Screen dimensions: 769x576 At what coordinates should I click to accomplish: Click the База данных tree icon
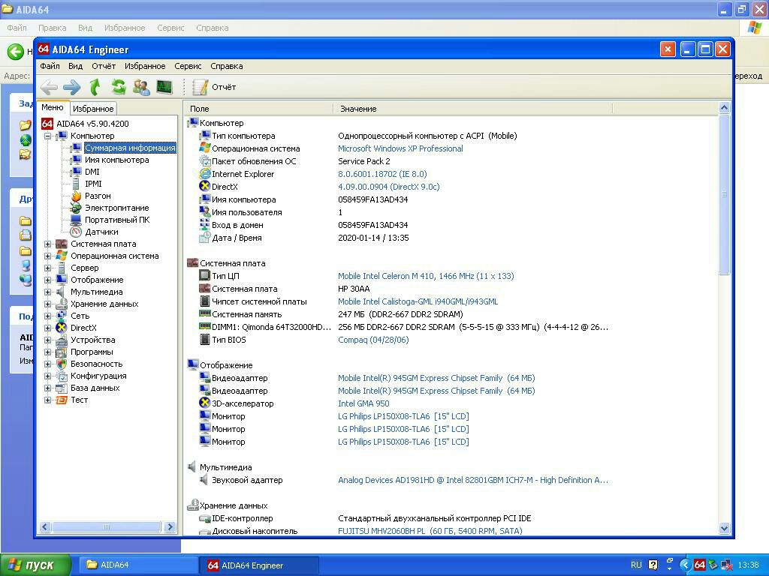pyautogui.click(x=62, y=388)
